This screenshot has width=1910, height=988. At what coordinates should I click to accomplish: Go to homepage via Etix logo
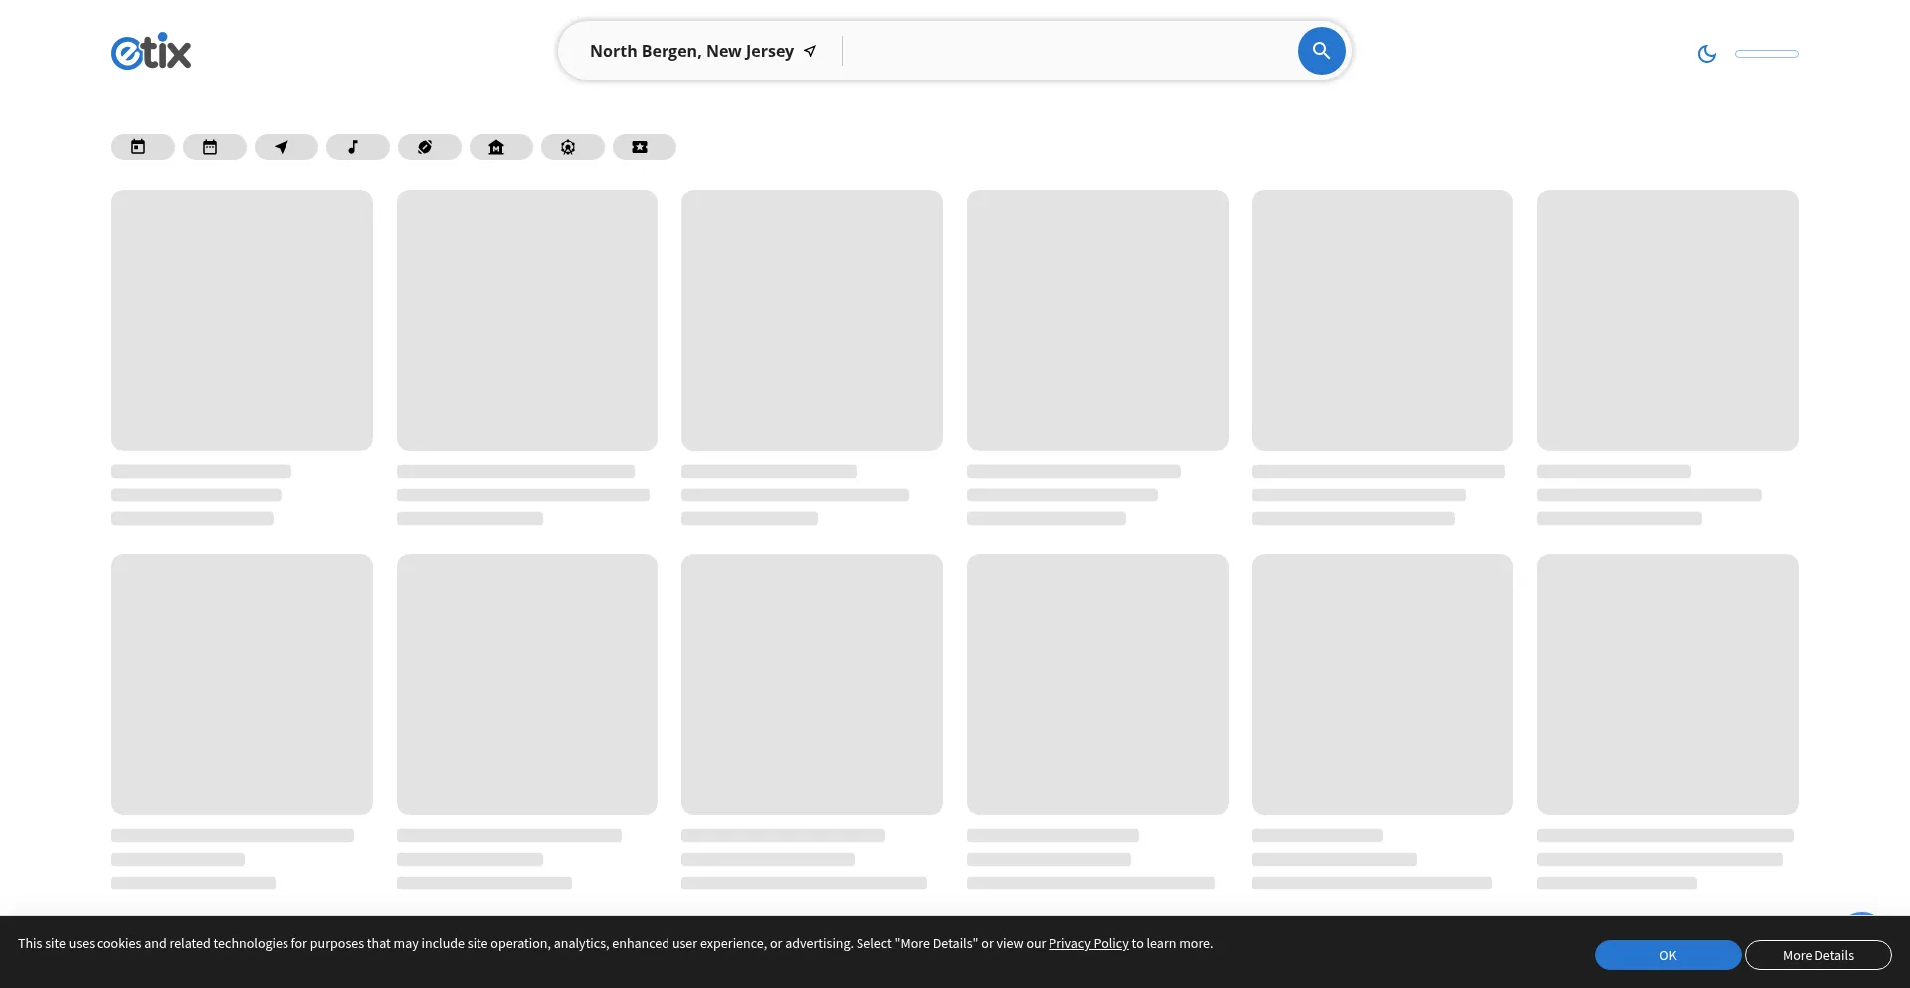151,52
